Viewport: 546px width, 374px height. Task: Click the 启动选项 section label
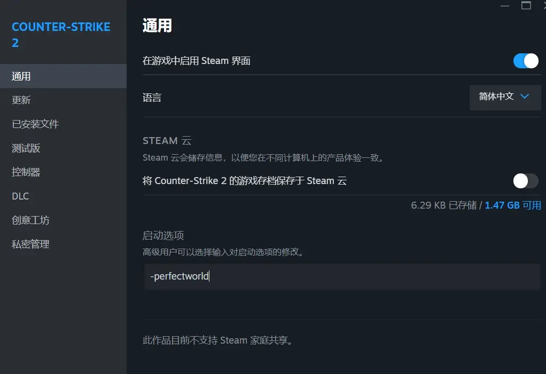pyautogui.click(x=163, y=235)
